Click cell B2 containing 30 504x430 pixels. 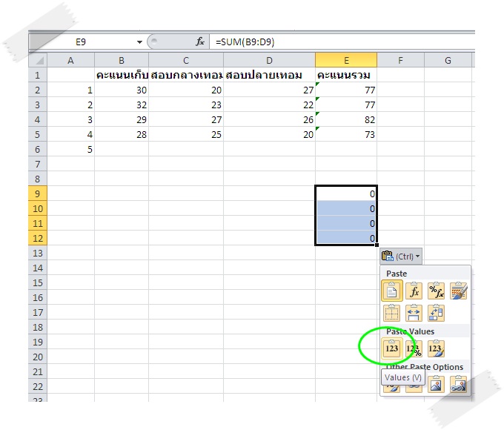coord(122,90)
